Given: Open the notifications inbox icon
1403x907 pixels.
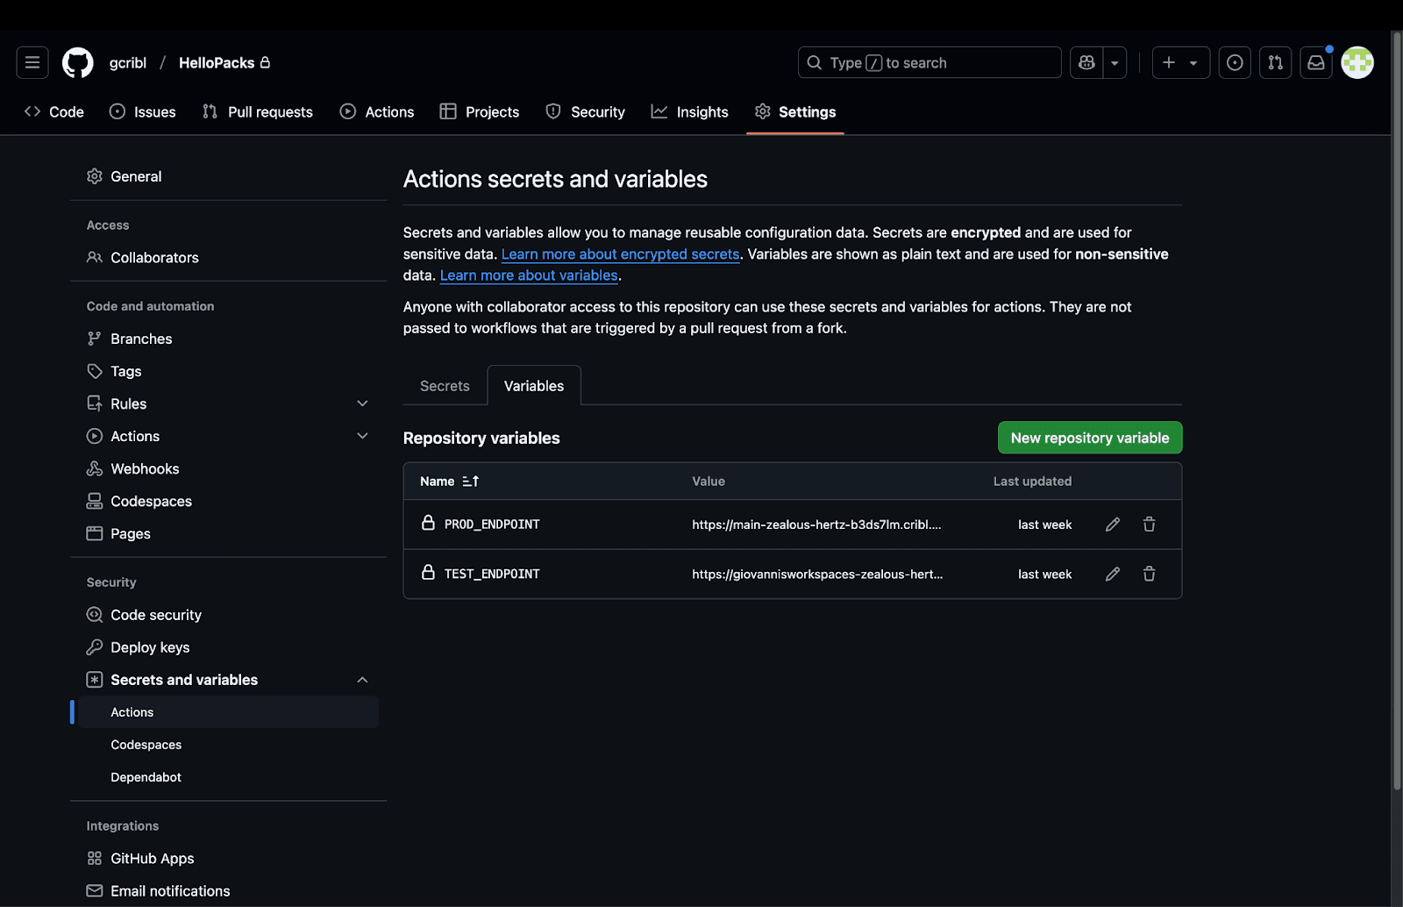Looking at the screenshot, I should [1315, 62].
